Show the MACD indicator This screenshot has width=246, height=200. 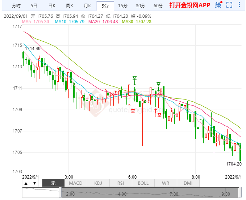point(76,183)
